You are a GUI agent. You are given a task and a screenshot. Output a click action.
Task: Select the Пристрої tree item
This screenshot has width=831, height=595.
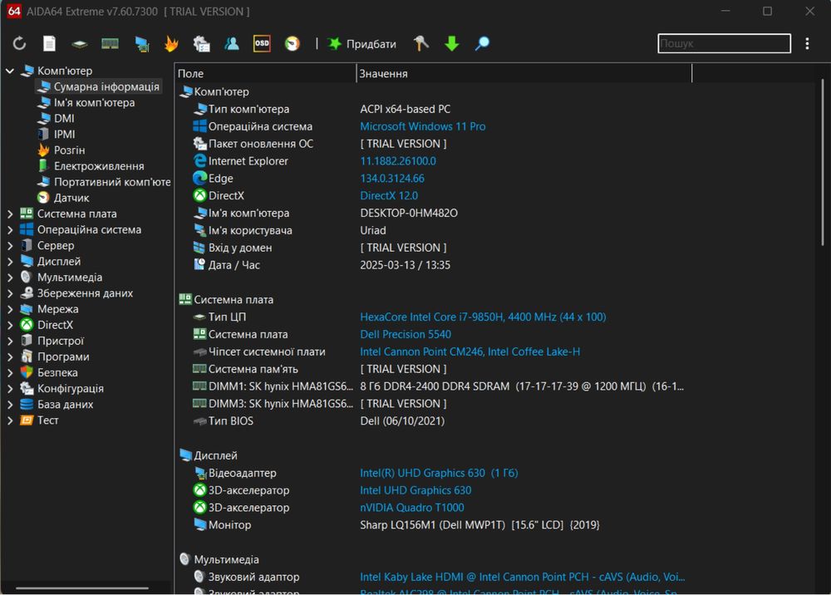click(61, 341)
